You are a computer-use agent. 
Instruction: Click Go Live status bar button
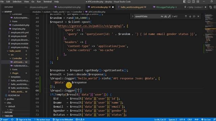pyautogui.click(x=206, y=120)
